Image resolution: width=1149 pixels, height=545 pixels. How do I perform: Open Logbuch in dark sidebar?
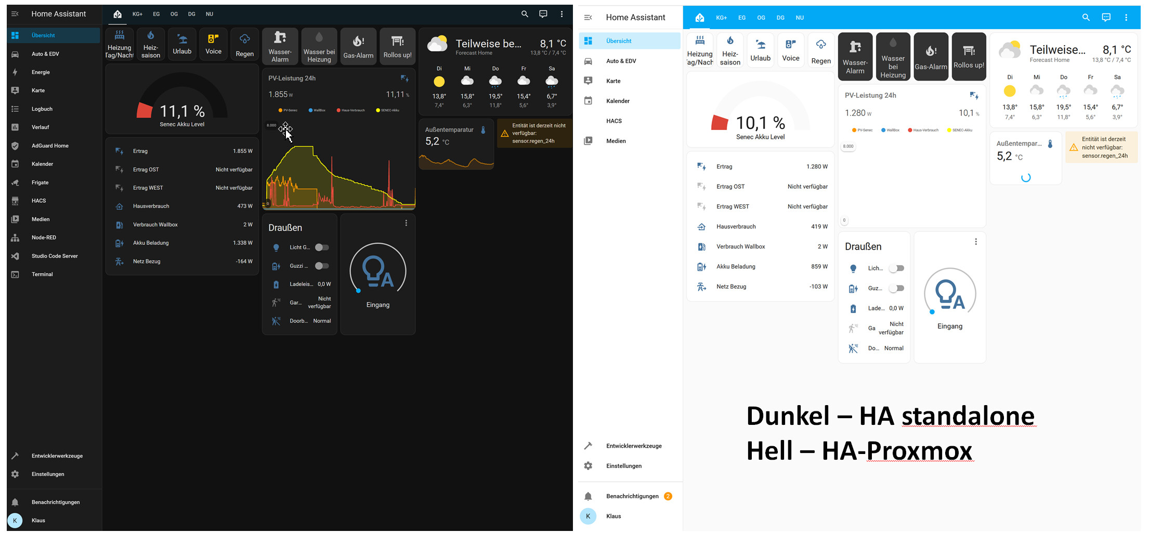point(54,109)
